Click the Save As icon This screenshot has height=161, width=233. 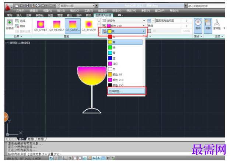[x=32, y=6]
